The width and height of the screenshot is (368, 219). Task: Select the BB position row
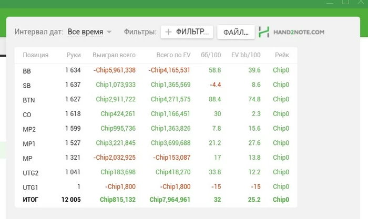pos(156,70)
